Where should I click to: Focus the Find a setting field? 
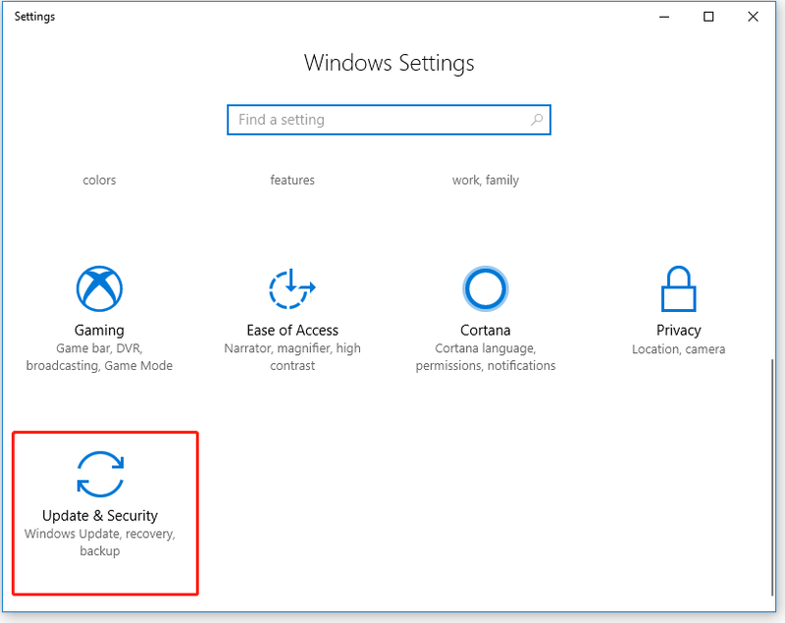[389, 120]
